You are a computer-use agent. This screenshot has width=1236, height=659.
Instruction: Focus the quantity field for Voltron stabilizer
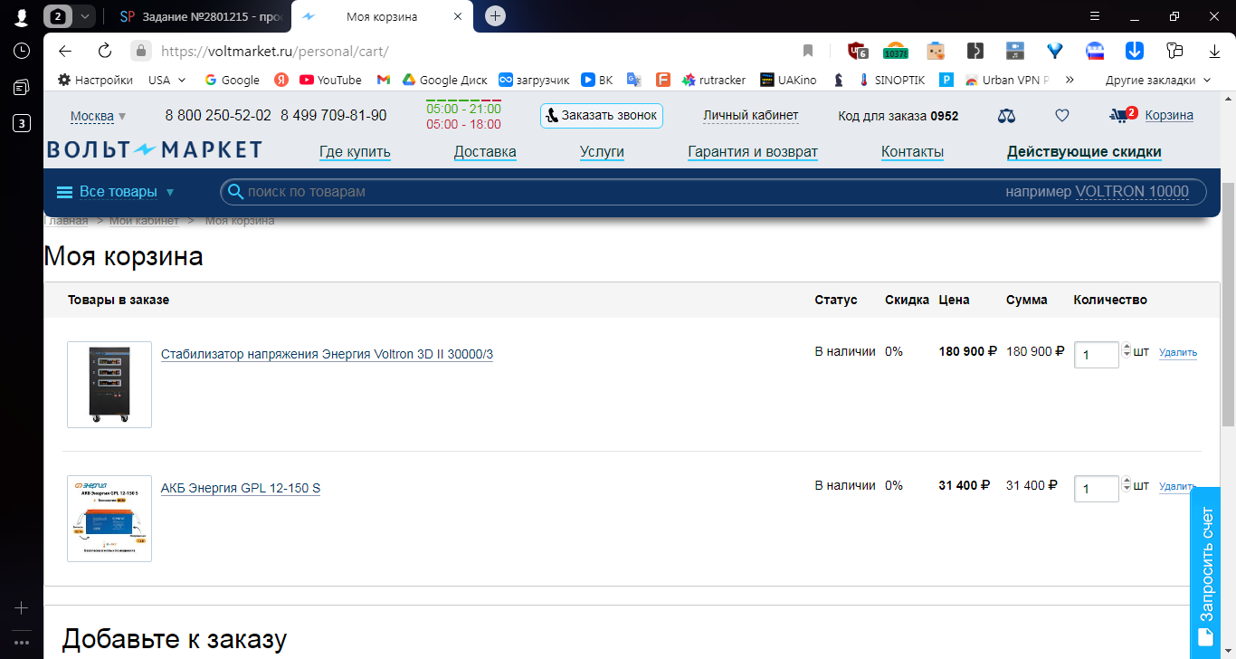(1097, 355)
